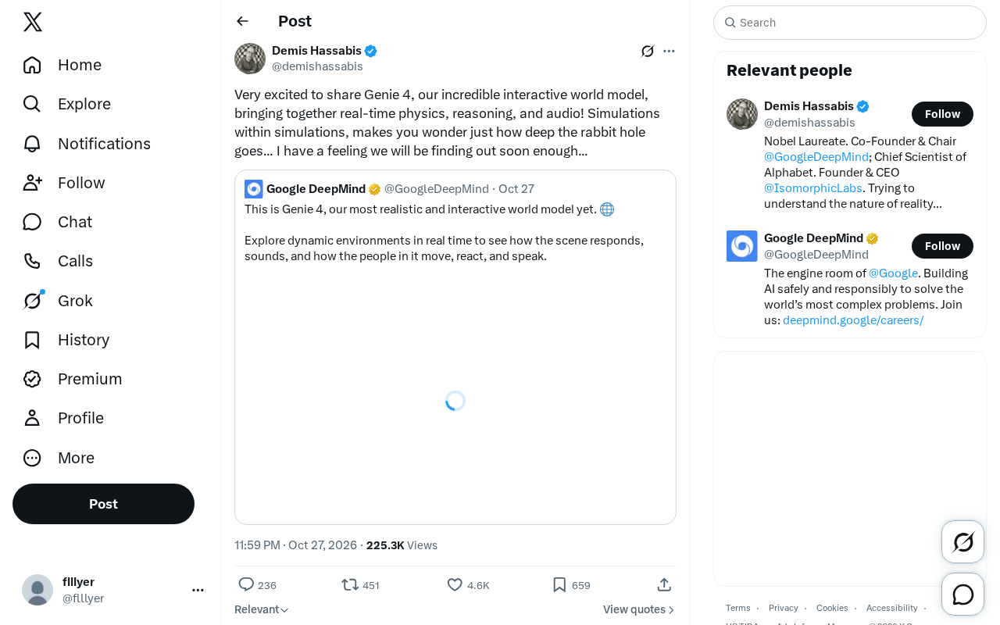Go back with the arrow icon
The height and width of the screenshot is (625, 1000).
tap(243, 21)
